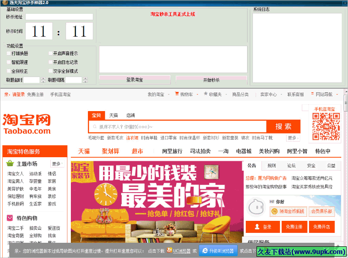Viewport: 348px width, 258px height.
Task: Click the seckill minute field
Action: coord(79,31)
